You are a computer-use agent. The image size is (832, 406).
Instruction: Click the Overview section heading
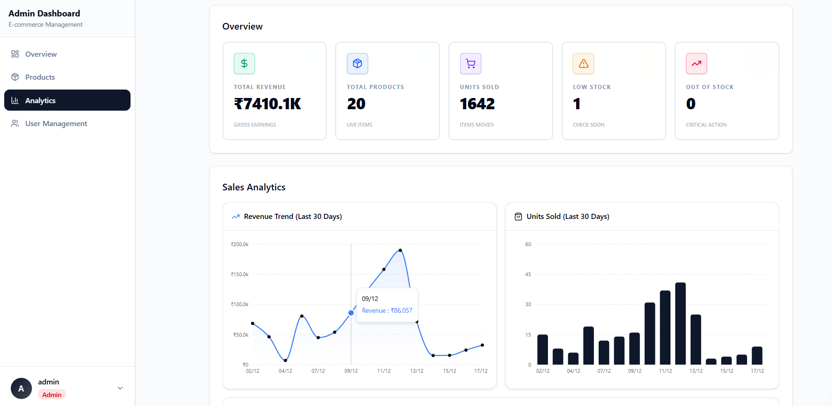[243, 26]
